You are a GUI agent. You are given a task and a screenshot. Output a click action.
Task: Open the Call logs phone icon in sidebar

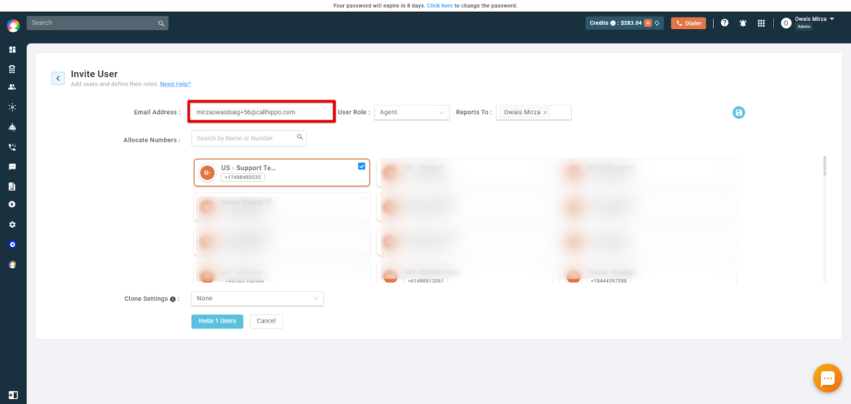click(12, 147)
